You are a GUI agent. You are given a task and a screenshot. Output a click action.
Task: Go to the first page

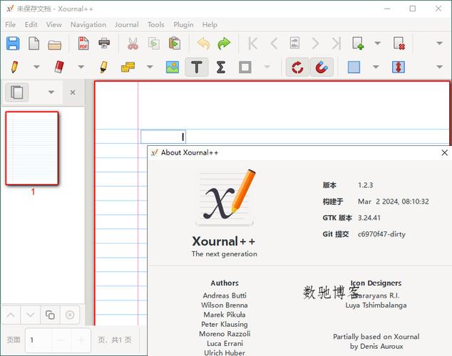[x=253, y=43]
